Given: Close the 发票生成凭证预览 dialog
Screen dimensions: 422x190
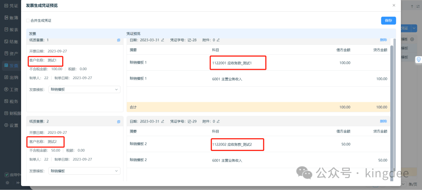Looking at the screenshot, I should 393,5.
